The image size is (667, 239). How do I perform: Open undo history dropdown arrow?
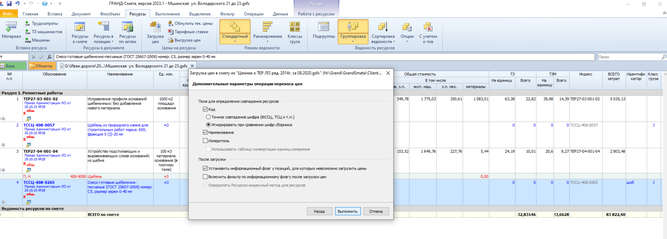[x=24, y=4]
